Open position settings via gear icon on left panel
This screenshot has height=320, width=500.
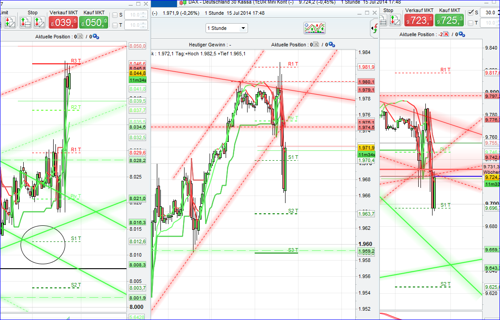pyautogui.click(x=96, y=36)
